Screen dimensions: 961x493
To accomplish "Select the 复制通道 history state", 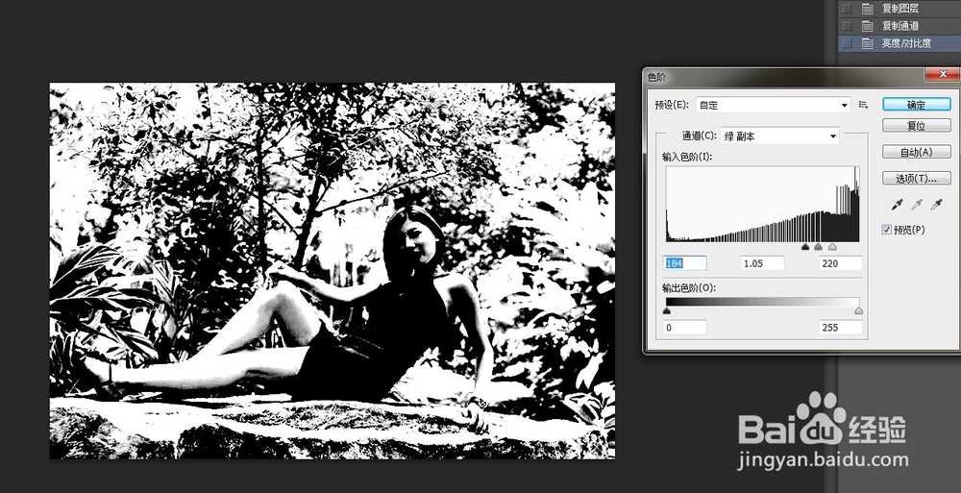I will tap(899, 26).
